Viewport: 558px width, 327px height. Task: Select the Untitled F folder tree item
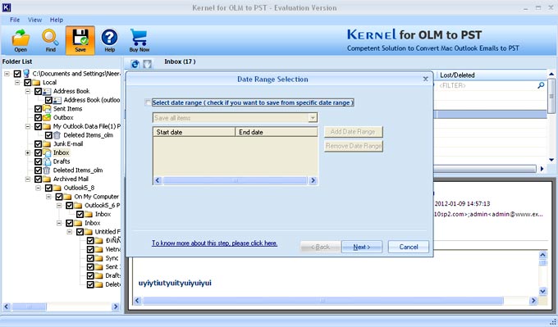click(107, 232)
